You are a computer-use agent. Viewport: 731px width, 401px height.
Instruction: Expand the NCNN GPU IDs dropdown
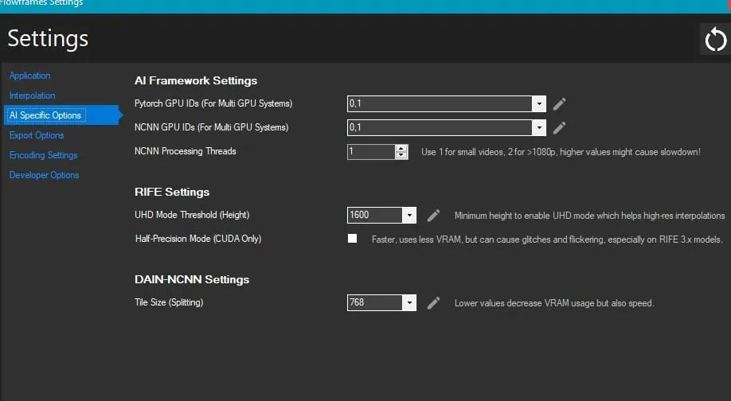pos(539,127)
